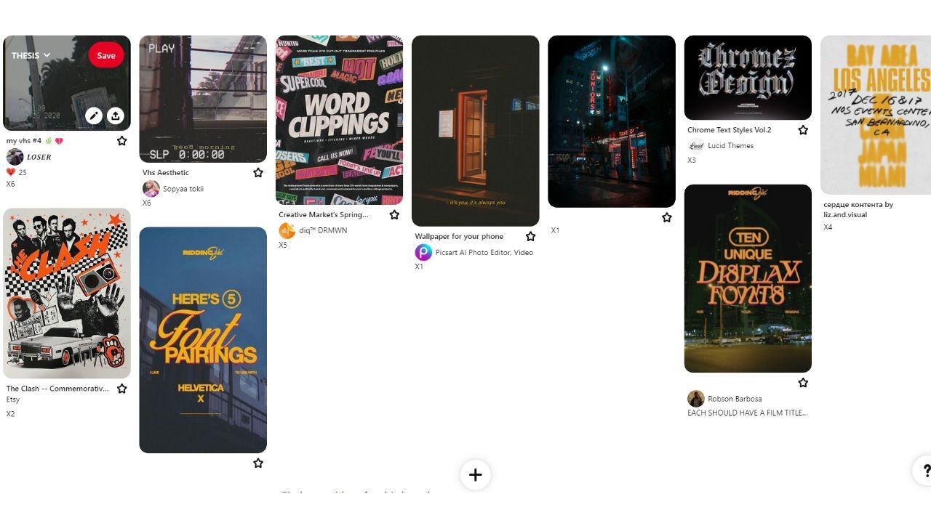Screen dimensions: 931x523
Task: Star the Ten Unique Display Fonts pin
Action: pos(803,383)
